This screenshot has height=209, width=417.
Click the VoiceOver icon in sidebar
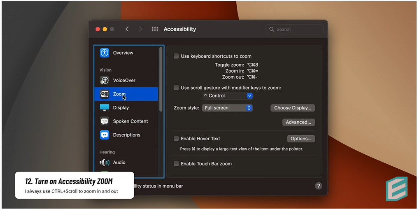pos(104,80)
